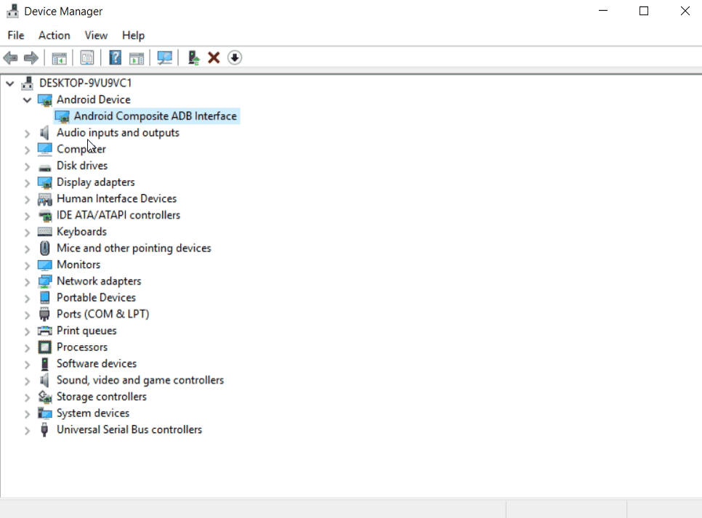Scan for hardware changes toolbar icon

[165, 57]
